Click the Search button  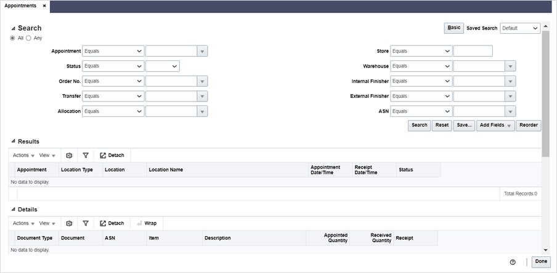(419, 125)
